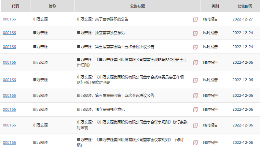Select 临时报告 in 第十五次会议决议公告 row
260x151 pixels.
(x=210, y=47)
